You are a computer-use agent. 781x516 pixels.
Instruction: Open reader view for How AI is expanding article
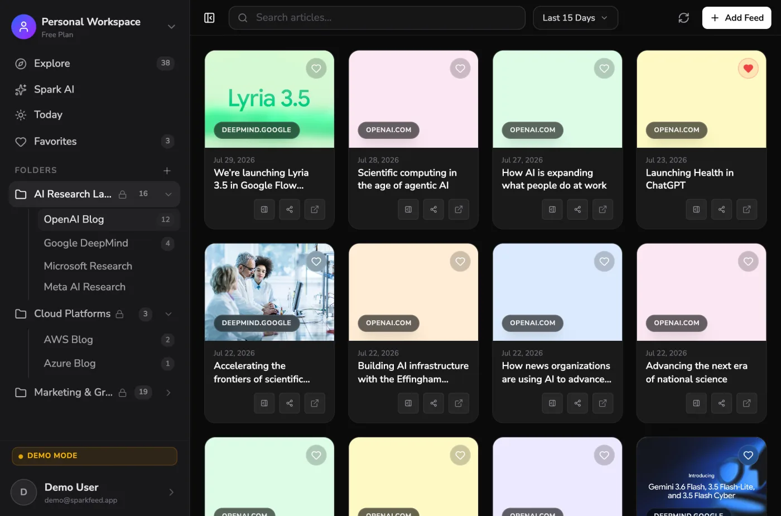552,209
